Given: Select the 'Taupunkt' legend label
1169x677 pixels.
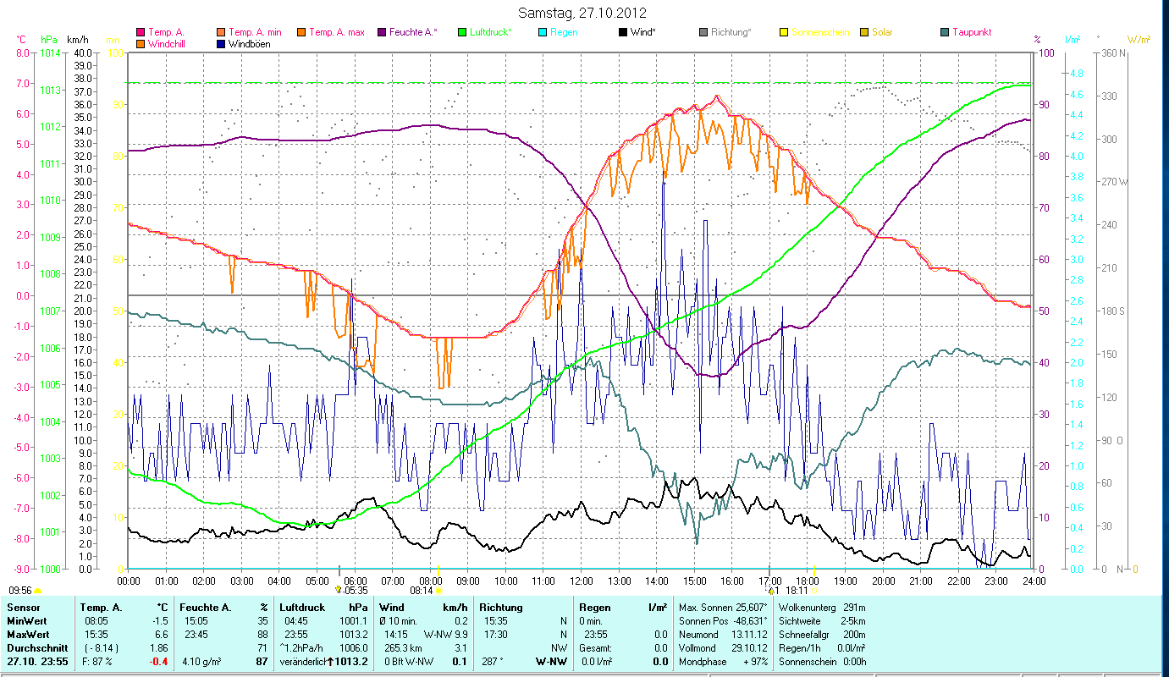Looking at the screenshot, I should coord(972,33).
